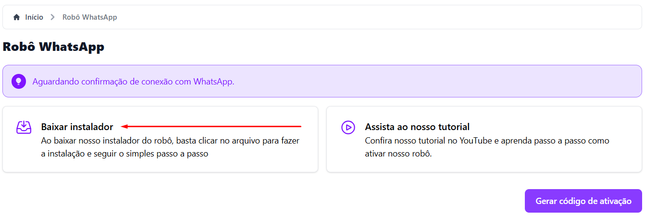The height and width of the screenshot is (216, 645).
Task: Click the download installer tray icon
Action: [x=24, y=127]
